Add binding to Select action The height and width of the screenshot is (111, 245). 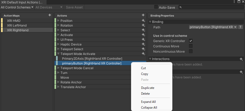click(x=143, y=30)
